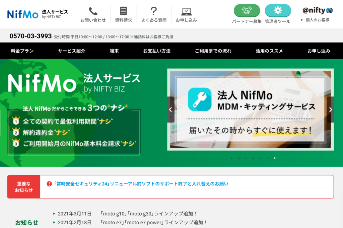Advance carousel with right arrow
The width and height of the screenshot is (343, 228).
pos(330,109)
